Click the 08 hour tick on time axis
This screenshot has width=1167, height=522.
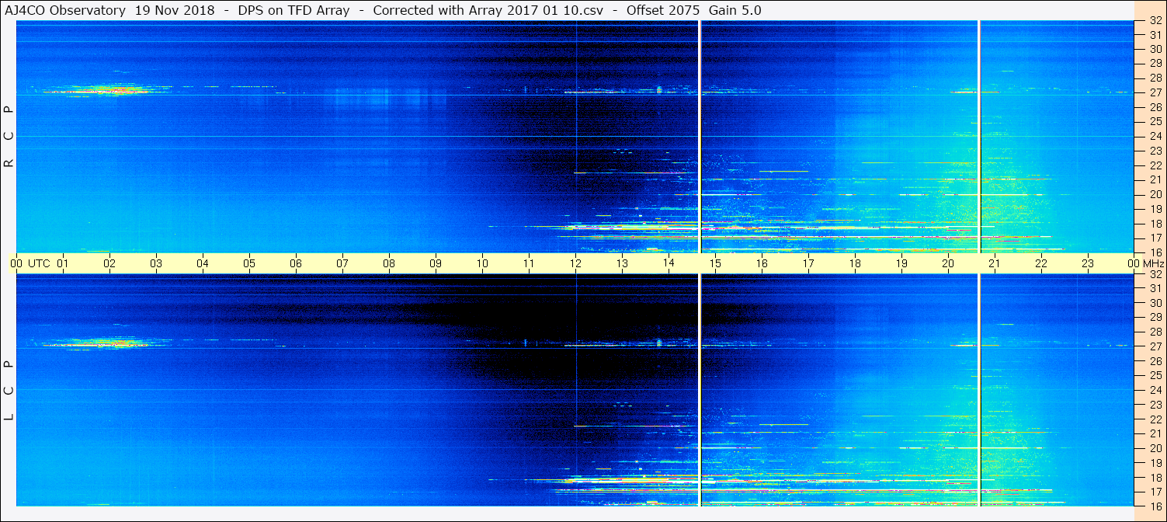pos(389,263)
